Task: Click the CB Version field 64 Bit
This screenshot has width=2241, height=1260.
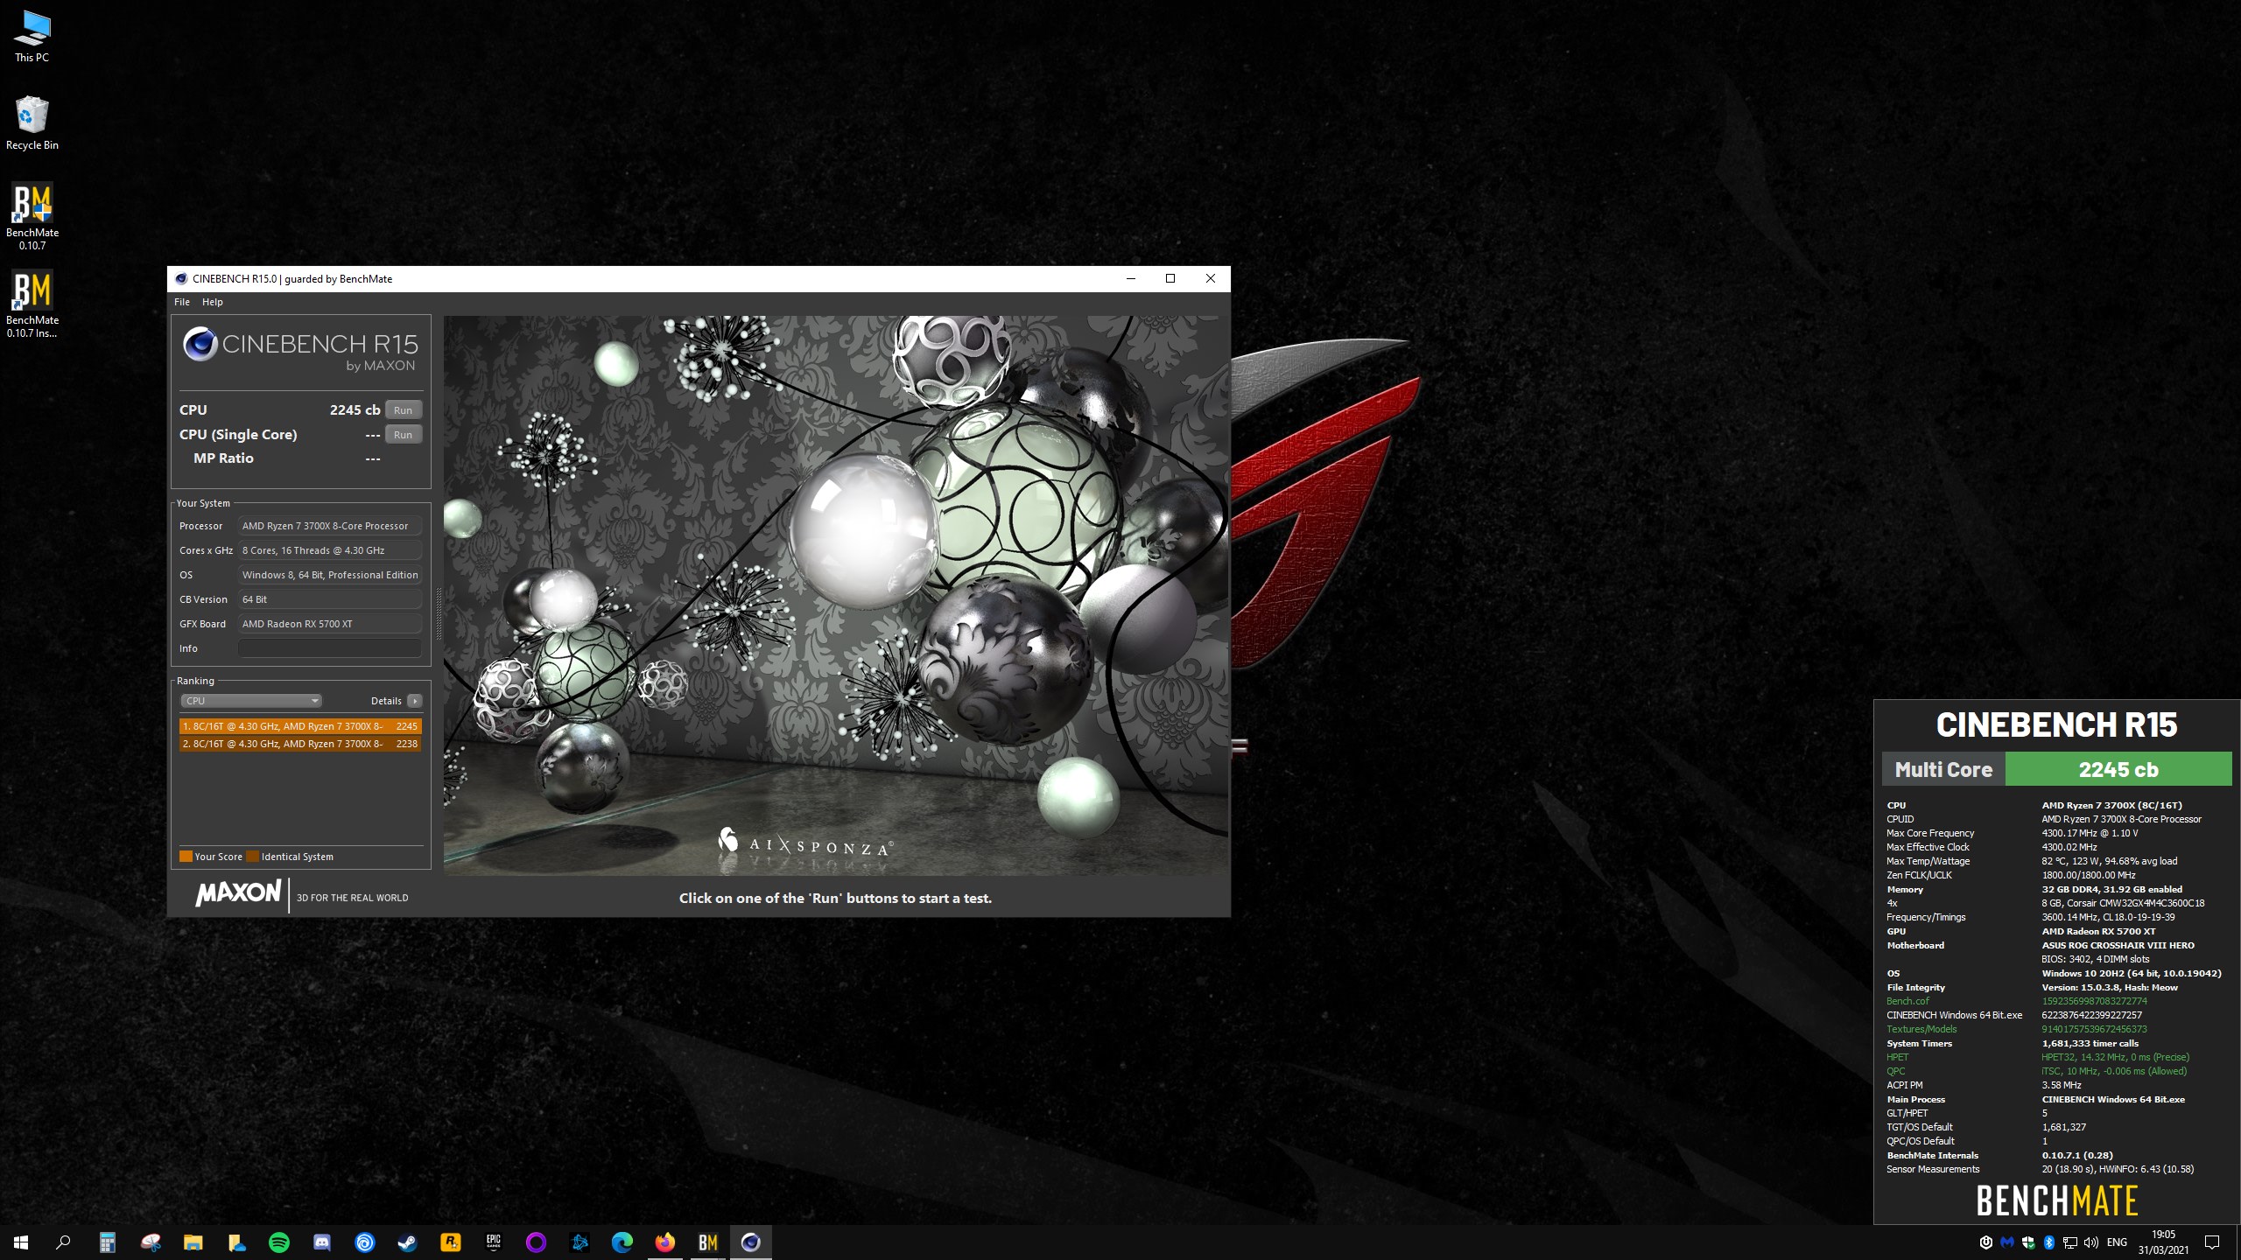Action: [330, 599]
